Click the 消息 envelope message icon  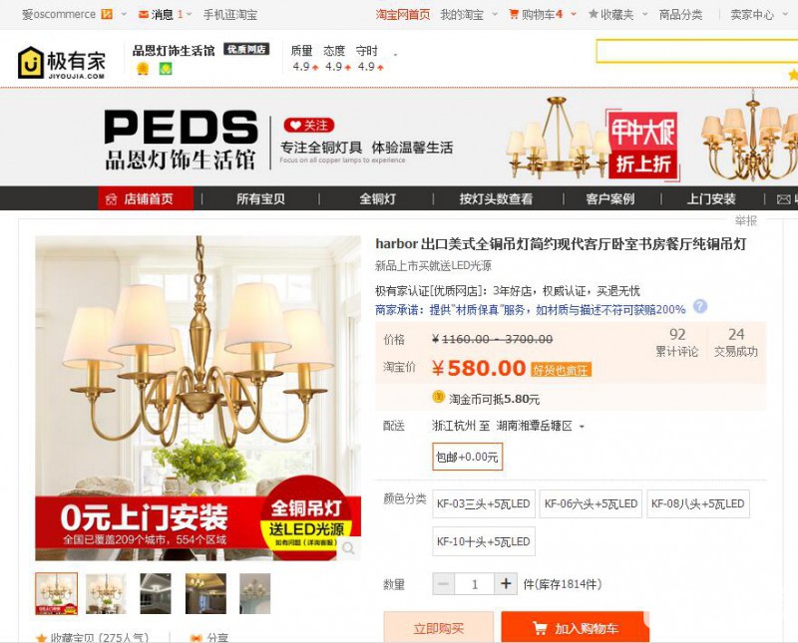pos(144,15)
